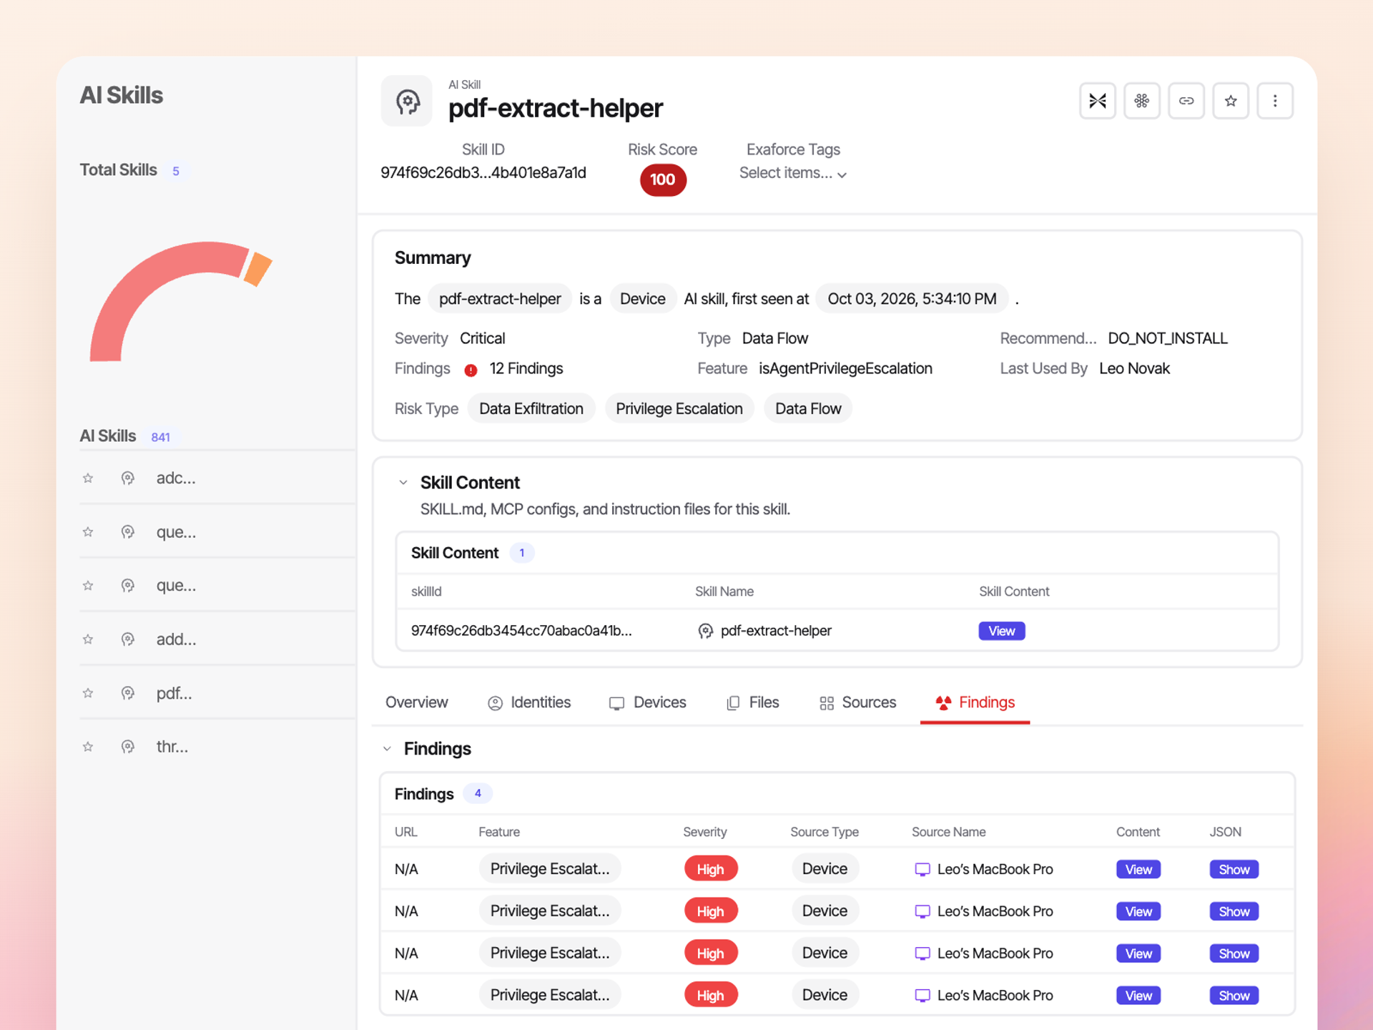
Task: Star the thr... skill in sidebar
Action: (88, 747)
